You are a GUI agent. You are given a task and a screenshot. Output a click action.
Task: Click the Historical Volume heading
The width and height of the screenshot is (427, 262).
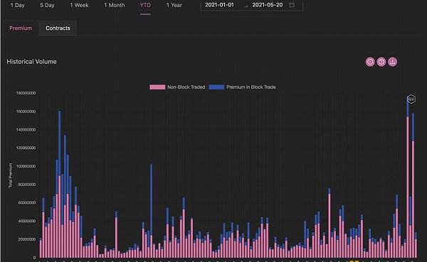point(31,62)
